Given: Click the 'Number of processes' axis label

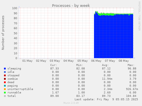Looking at the screenshot, I should [3, 33].
